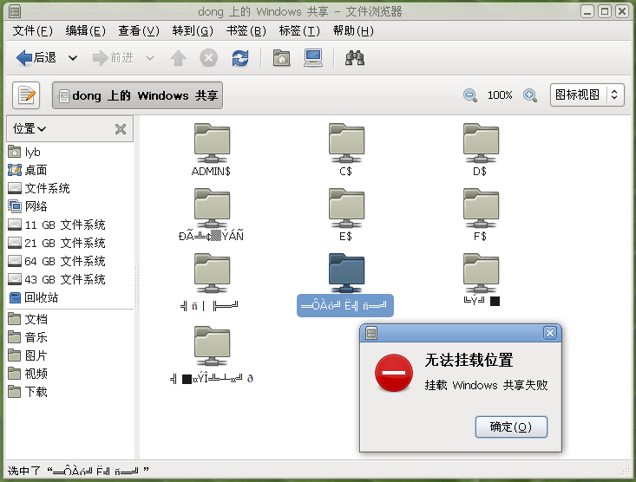Viewport: 636px width, 482px height.
Task: Open the 文件(F) menu
Action: 32,31
